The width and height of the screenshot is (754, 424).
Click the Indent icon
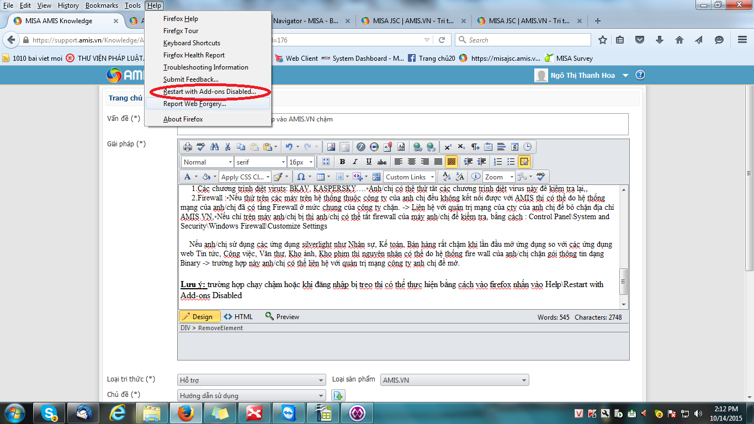(x=468, y=162)
